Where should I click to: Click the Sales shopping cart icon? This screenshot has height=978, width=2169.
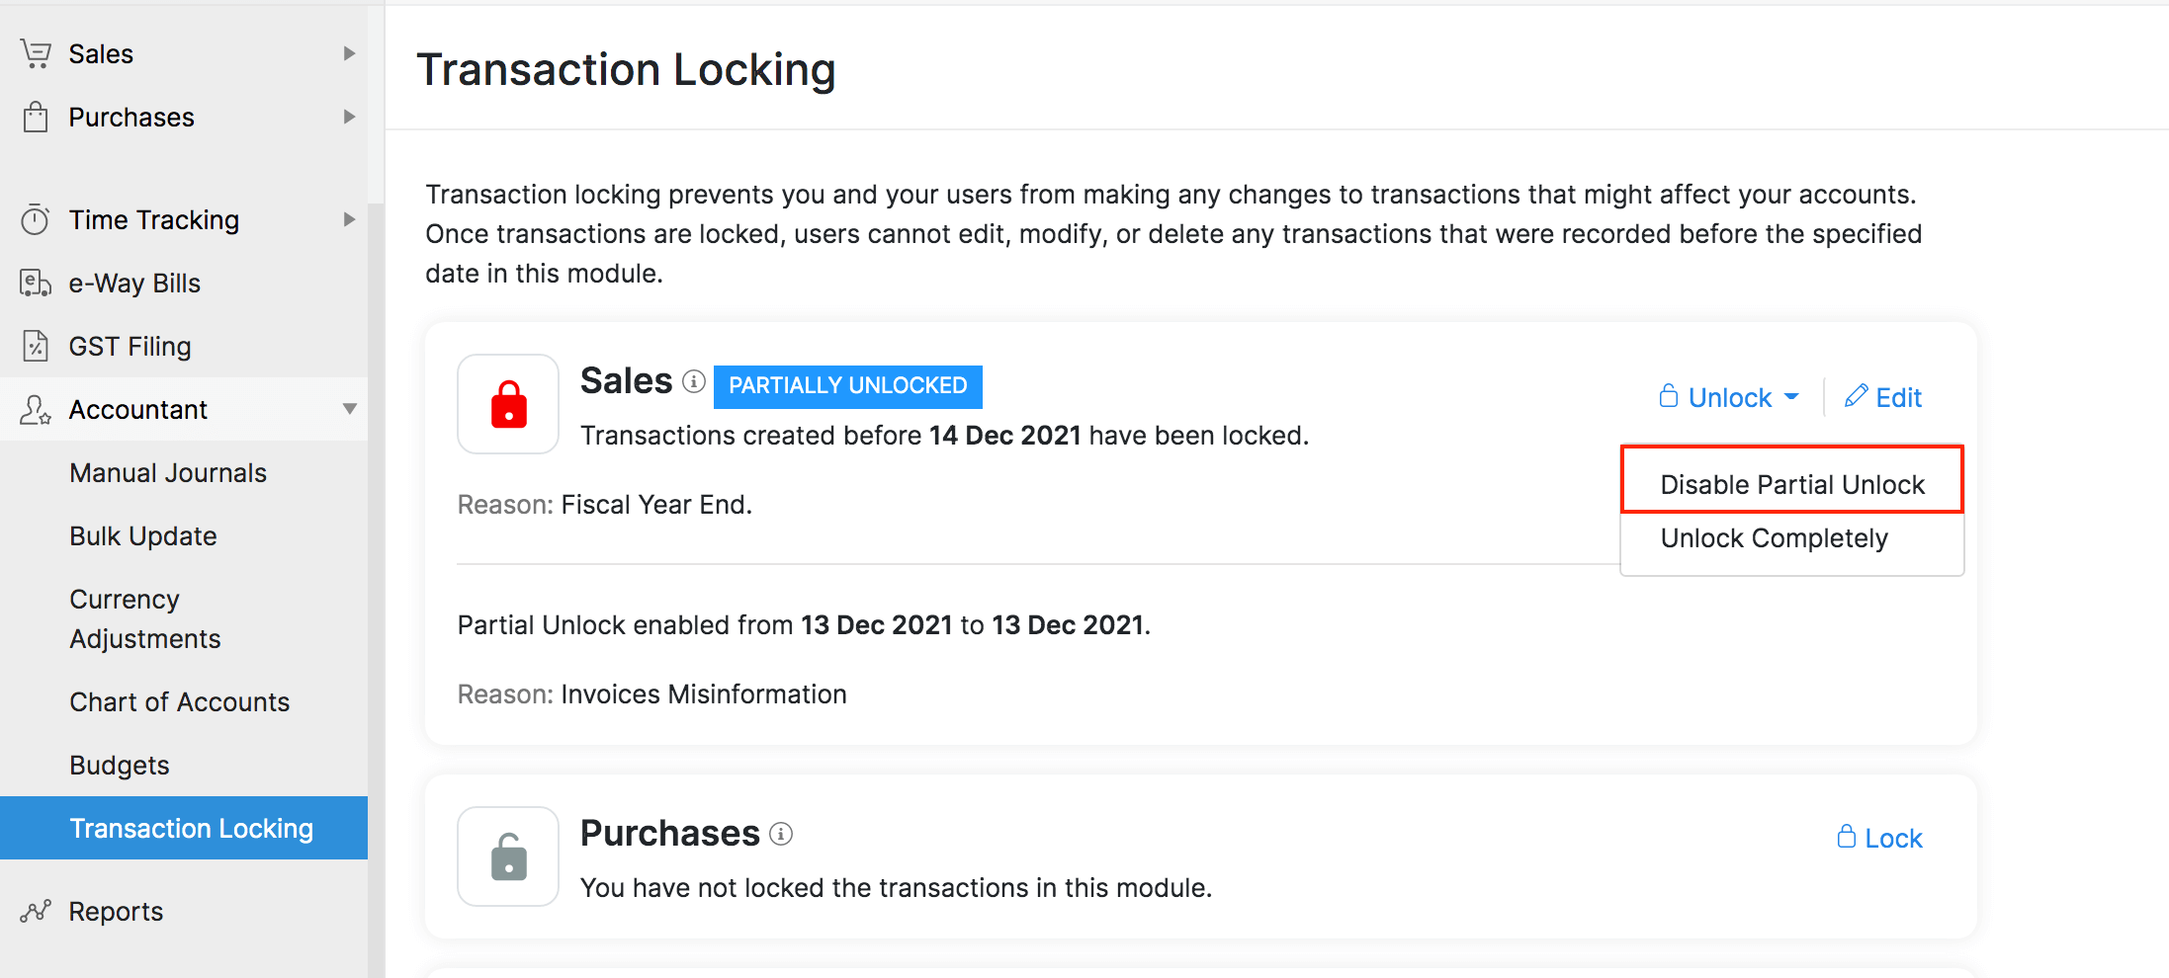[36, 53]
